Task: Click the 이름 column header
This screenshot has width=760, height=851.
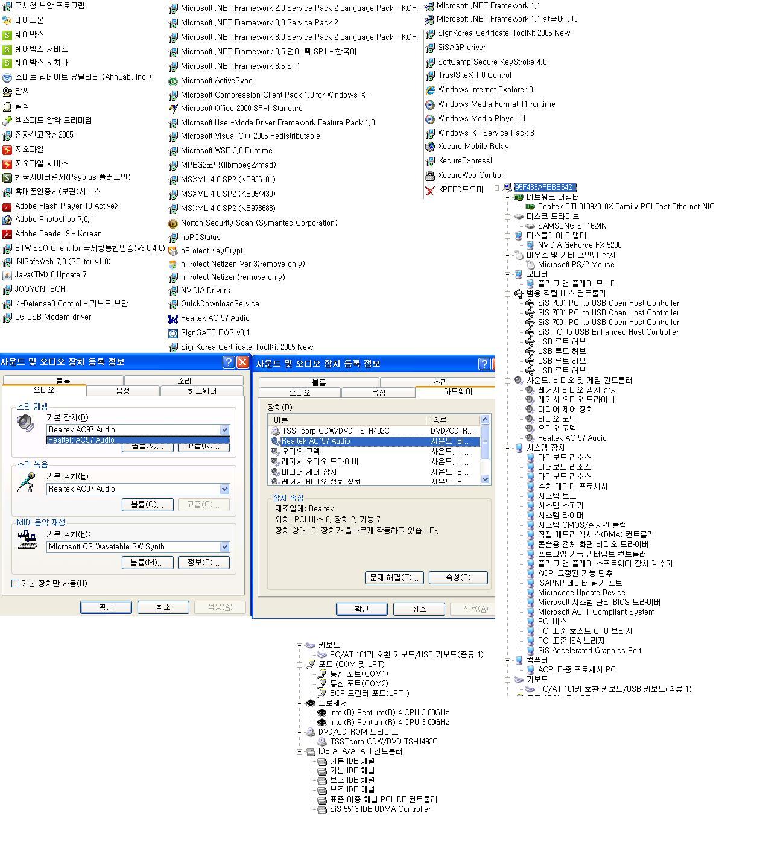Action: click(347, 420)
